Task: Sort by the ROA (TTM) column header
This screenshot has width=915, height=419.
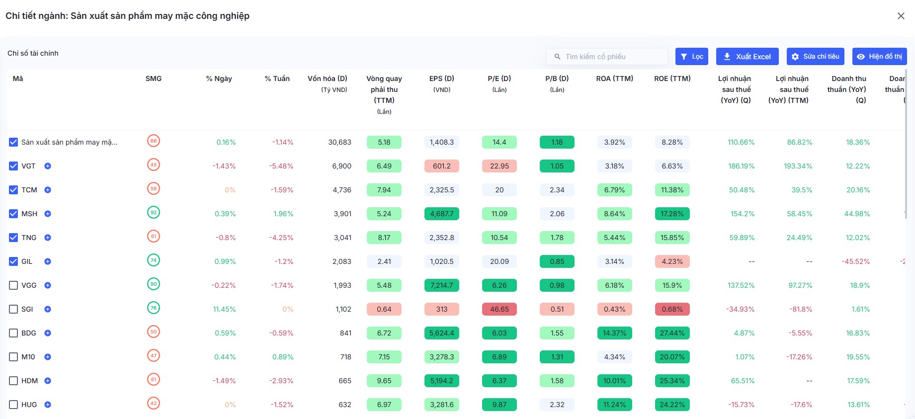Action: (x=615, y=79)
